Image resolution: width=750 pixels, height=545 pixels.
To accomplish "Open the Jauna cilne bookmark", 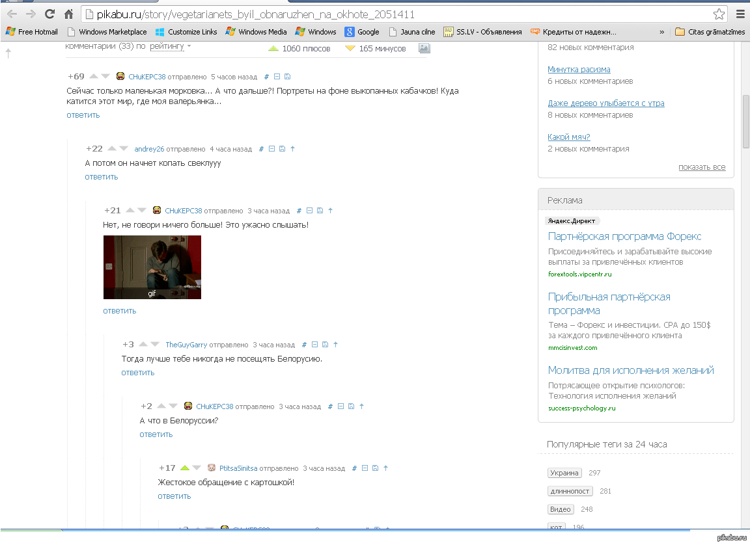I will 412,31.
